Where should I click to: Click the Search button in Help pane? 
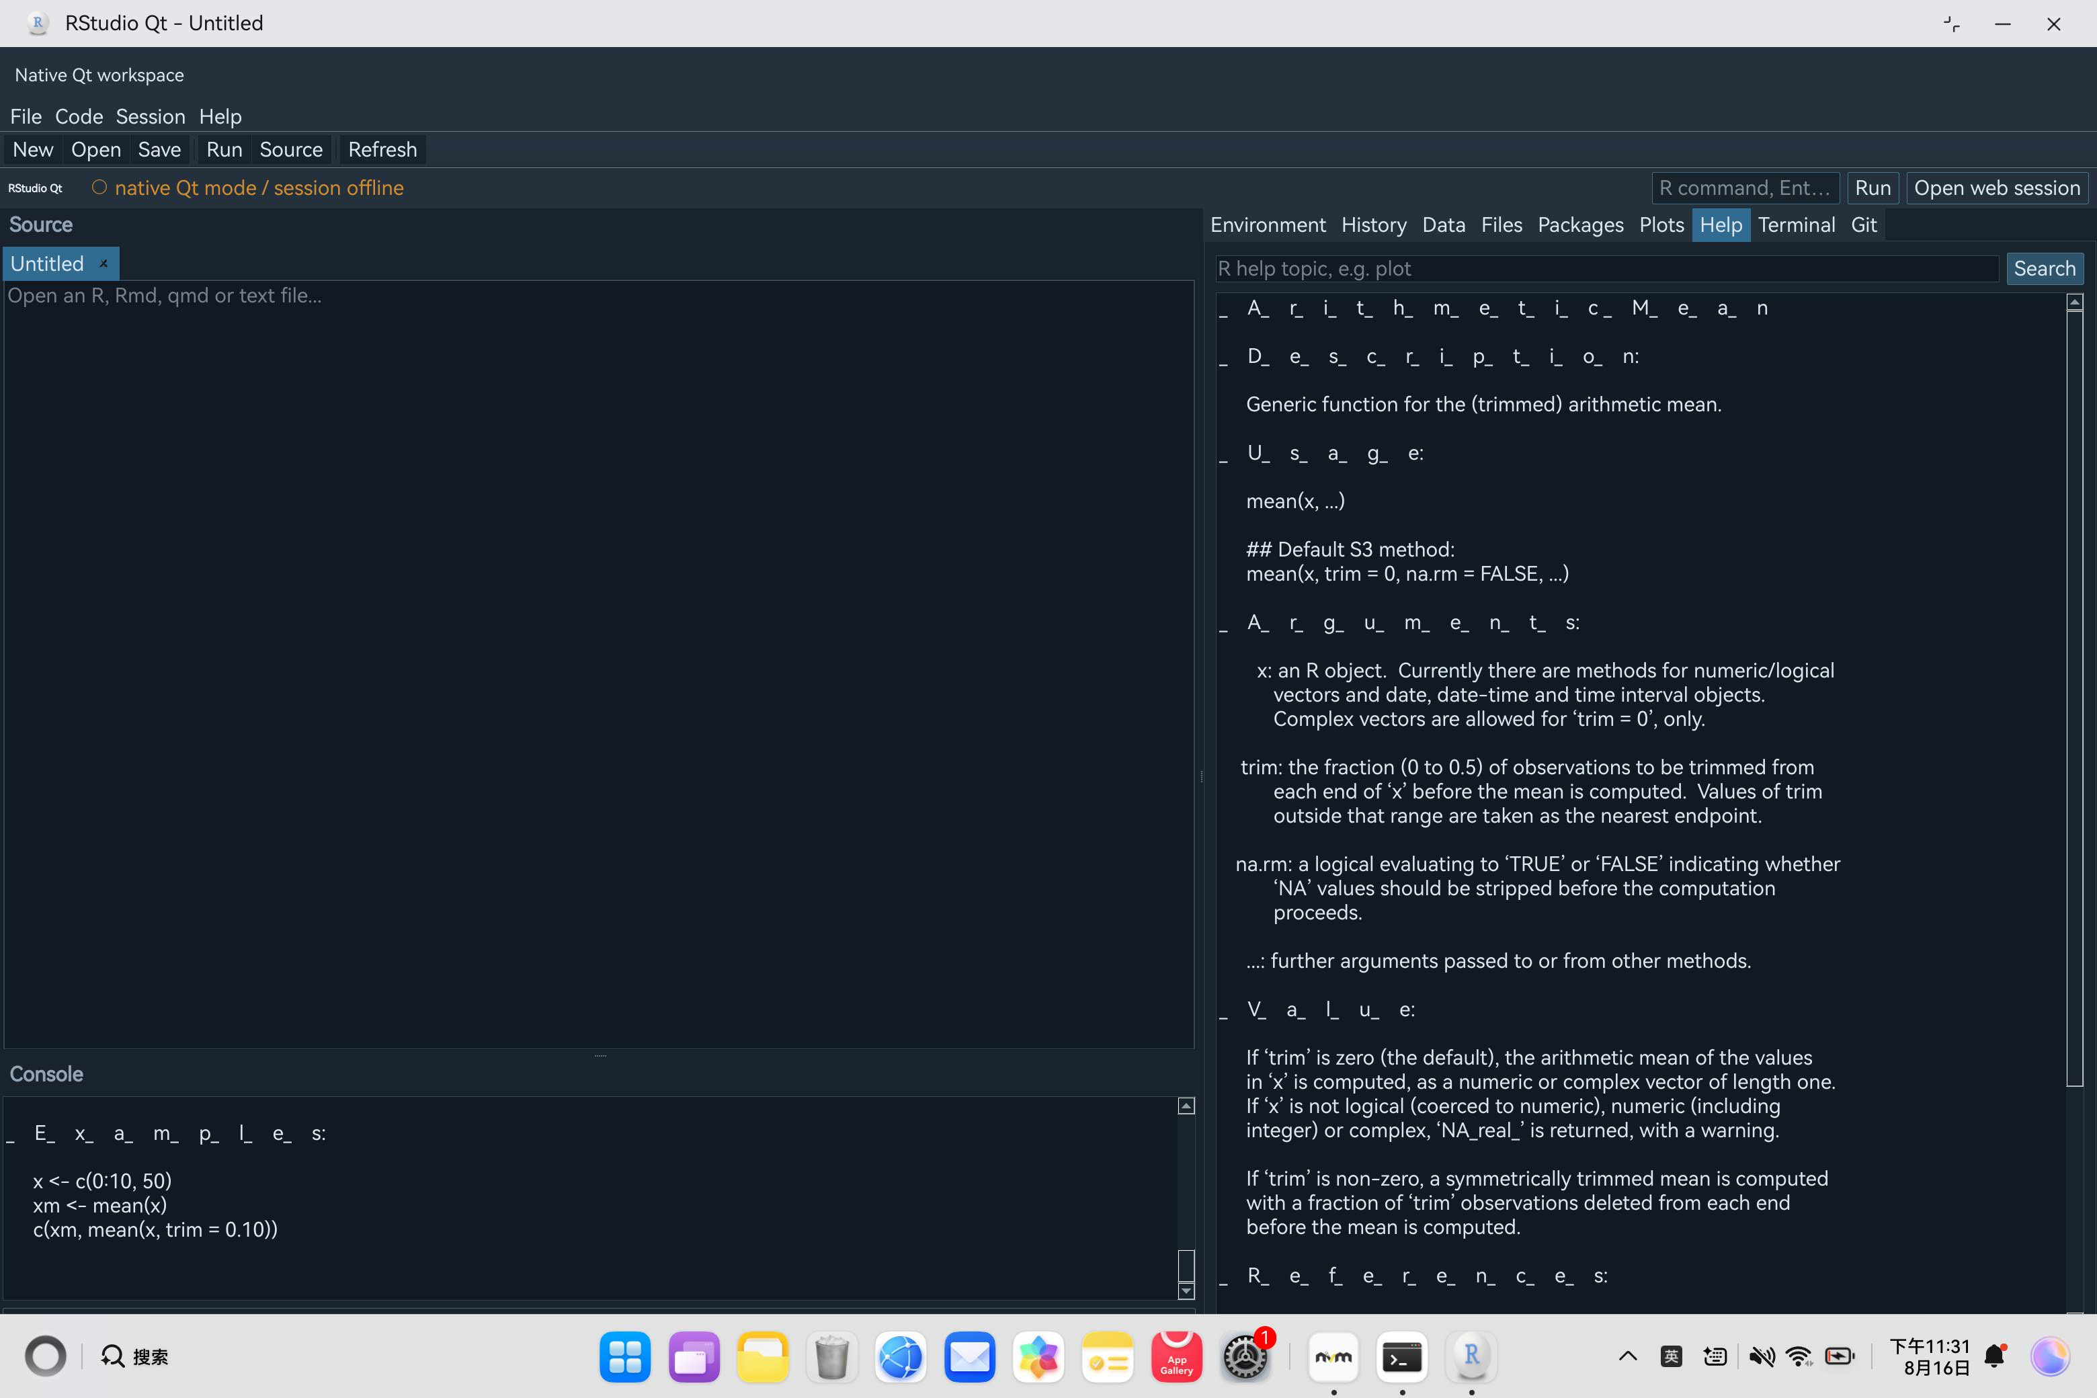tap(2045, 268)
